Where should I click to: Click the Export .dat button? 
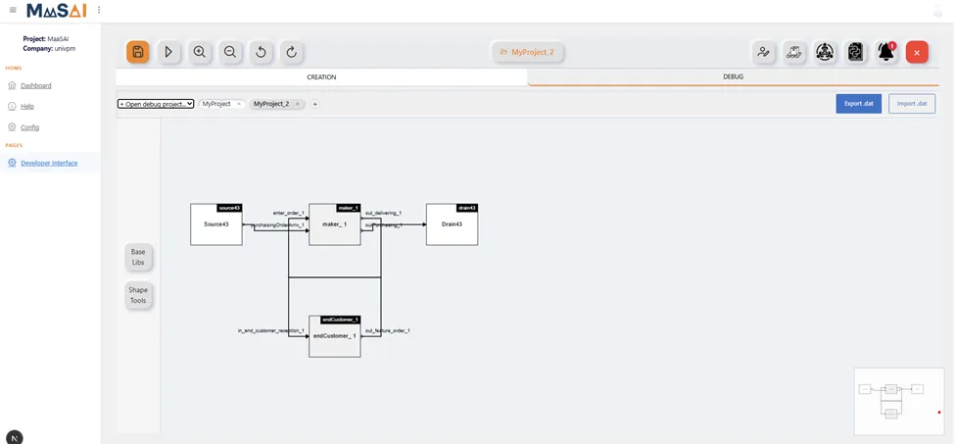point(859,104)
